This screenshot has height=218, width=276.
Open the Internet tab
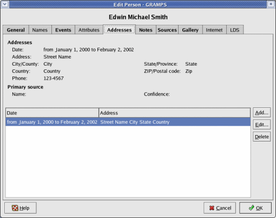pos(214,30)
